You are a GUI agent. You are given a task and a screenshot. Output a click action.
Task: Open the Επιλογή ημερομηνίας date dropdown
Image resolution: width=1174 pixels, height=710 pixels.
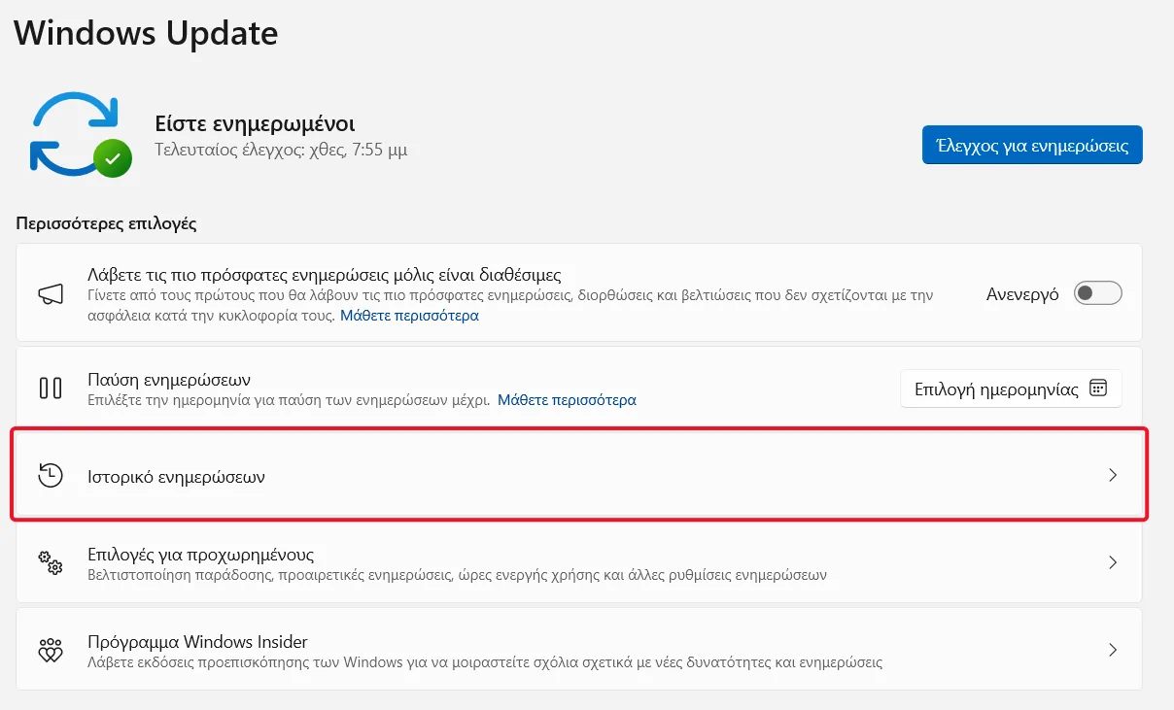tap(1011, 389)
